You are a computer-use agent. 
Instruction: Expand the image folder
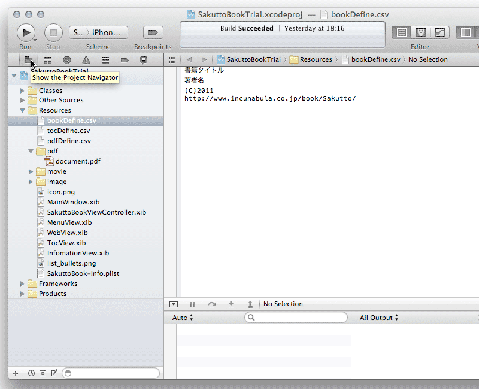(31, 182)
